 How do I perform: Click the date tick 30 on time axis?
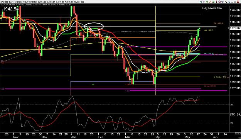40,134
